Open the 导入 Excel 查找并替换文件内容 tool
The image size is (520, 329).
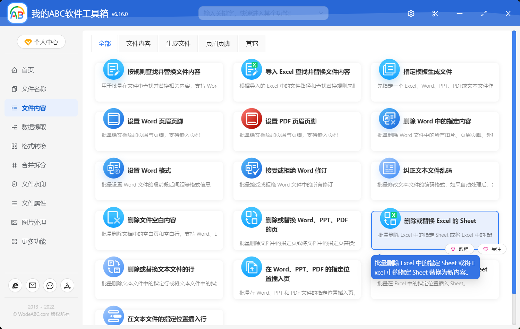point(297,82)
